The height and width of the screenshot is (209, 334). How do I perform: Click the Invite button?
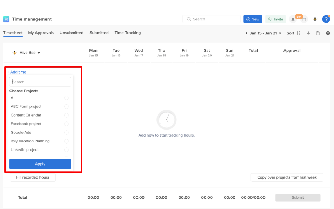point(275,19)
